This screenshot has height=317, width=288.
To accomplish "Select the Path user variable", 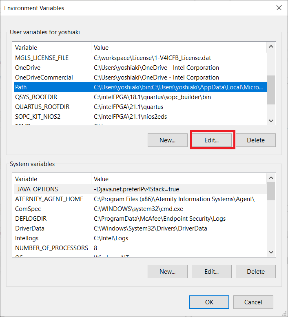I will coord(21,87).
